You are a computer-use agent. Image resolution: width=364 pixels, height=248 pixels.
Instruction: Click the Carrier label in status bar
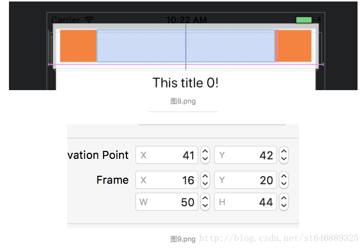click(x=66, y=20)
